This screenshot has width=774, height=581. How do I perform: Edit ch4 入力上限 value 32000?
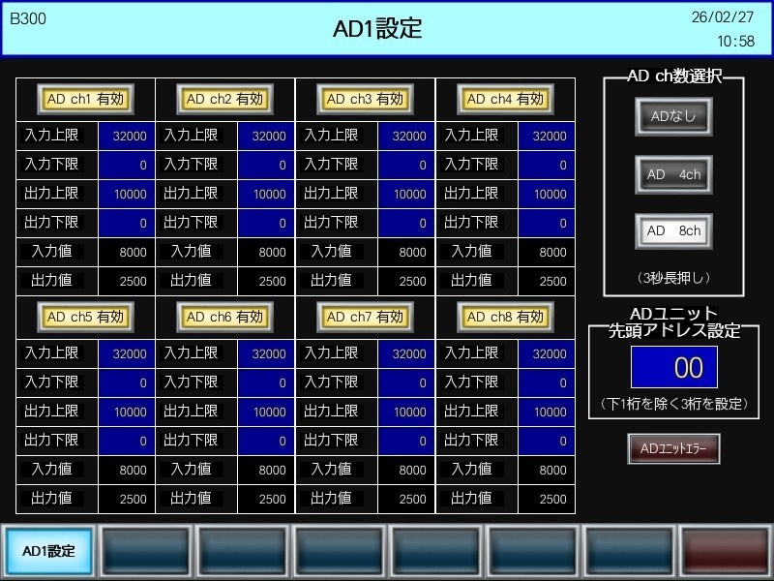point(547,136)
